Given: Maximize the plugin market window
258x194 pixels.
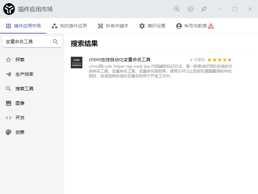Looking at the screenshot, I should click(x=235, y=9).
